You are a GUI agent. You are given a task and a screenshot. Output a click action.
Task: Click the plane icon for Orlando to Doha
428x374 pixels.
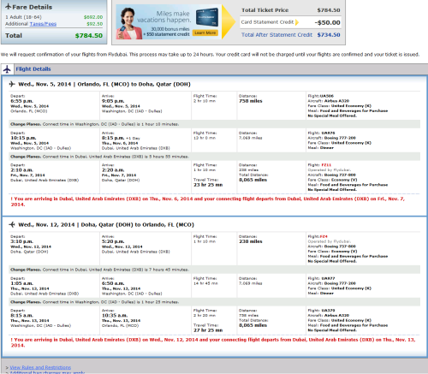pyautogui.click(x=12, y=84)
